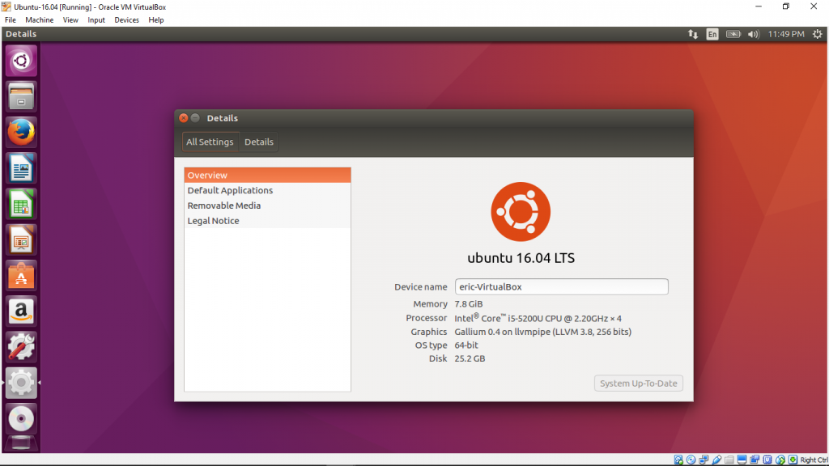Viewport: 829px width, 466px height.
Task: Open the File menu in VirtualBox
Action: tap(10, 20)
